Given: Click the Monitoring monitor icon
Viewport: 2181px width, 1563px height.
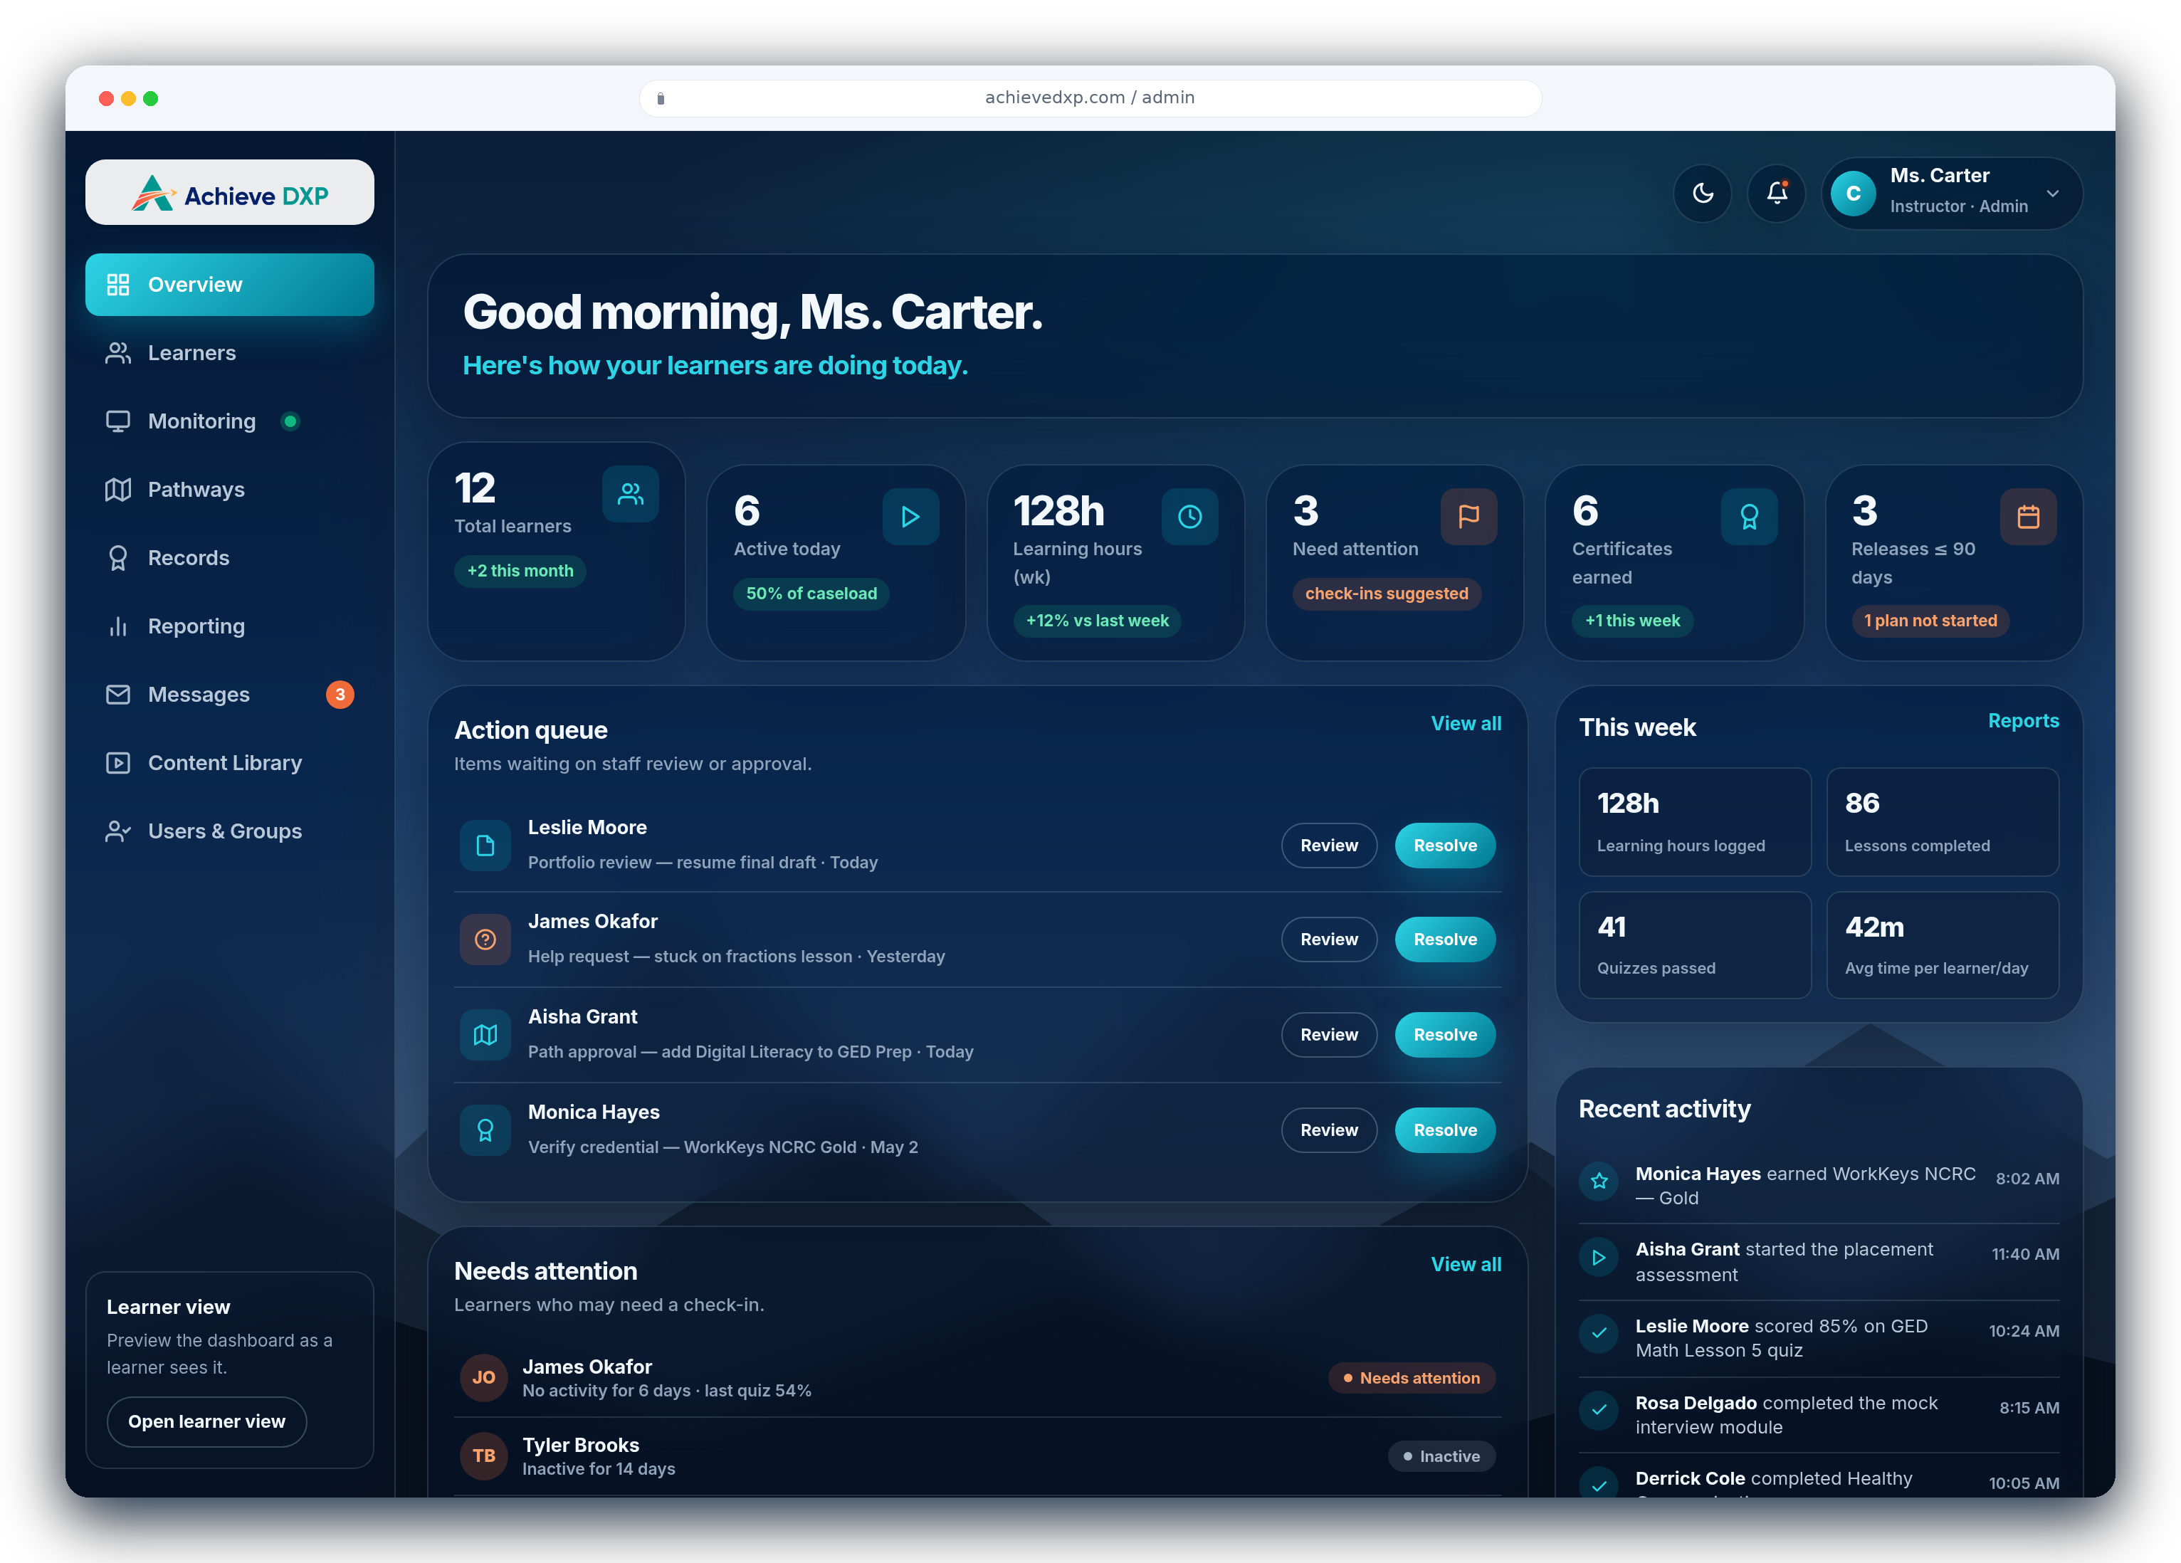Looking at the screenshot, I should tap(117, 421).
